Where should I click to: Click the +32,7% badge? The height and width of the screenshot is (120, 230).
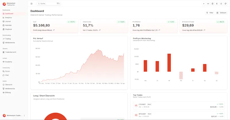(71, 22)
